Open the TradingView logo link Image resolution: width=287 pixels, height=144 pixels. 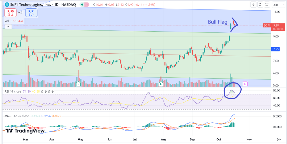coord(25,131)
